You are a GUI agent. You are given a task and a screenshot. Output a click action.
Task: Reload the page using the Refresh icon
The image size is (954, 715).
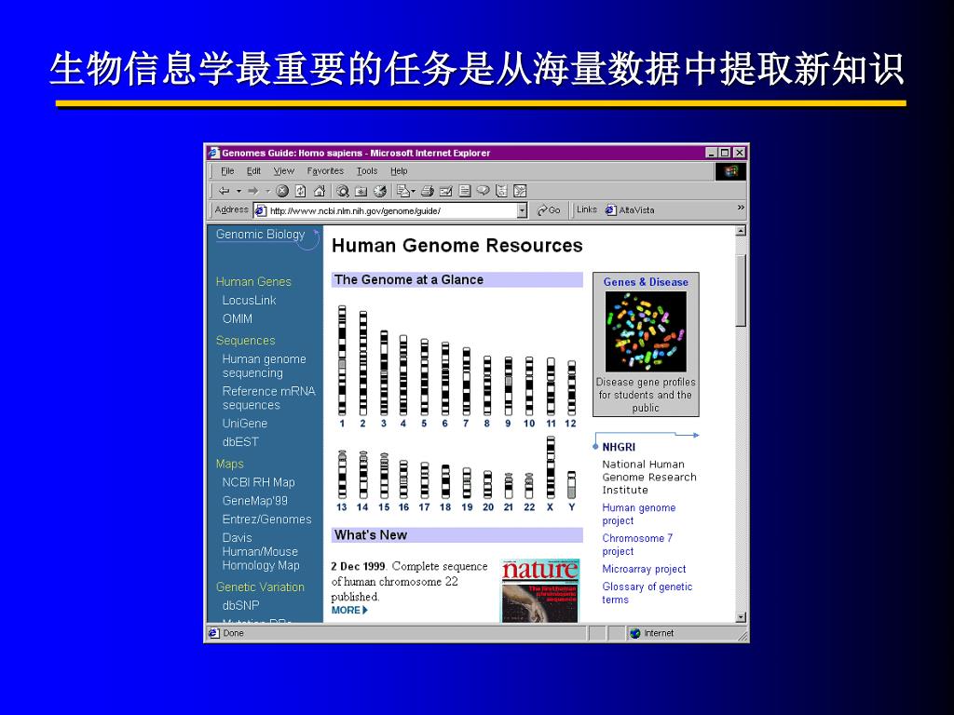(x=301, y=191)
